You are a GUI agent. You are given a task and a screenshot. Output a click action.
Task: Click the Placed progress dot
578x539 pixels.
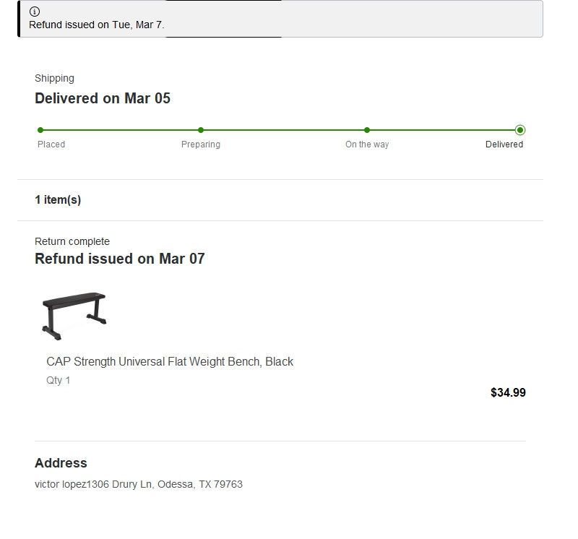coord(40,130)
